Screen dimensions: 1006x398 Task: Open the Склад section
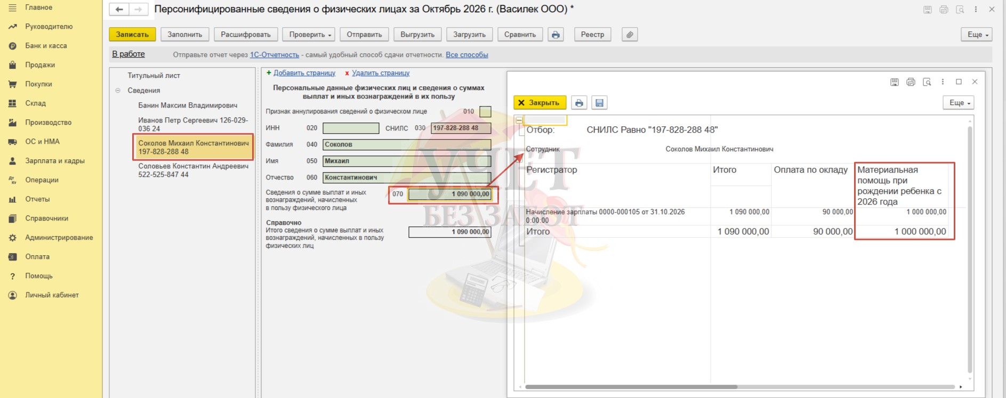pos(36,103)
